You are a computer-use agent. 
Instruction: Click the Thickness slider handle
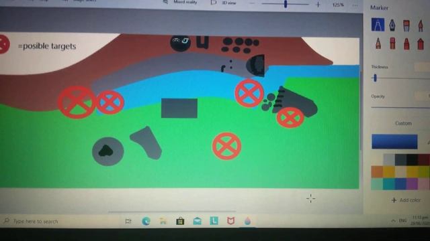click(375, 78)
